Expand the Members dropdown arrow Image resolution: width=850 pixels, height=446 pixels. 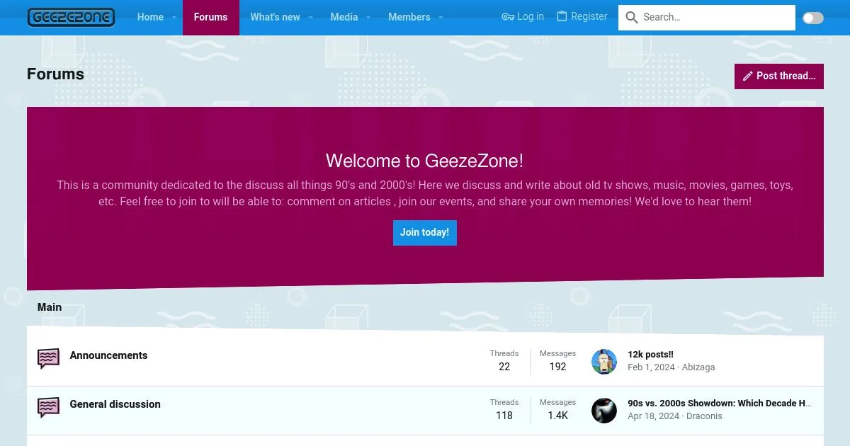pyautogui.click(x=441, y=18)
